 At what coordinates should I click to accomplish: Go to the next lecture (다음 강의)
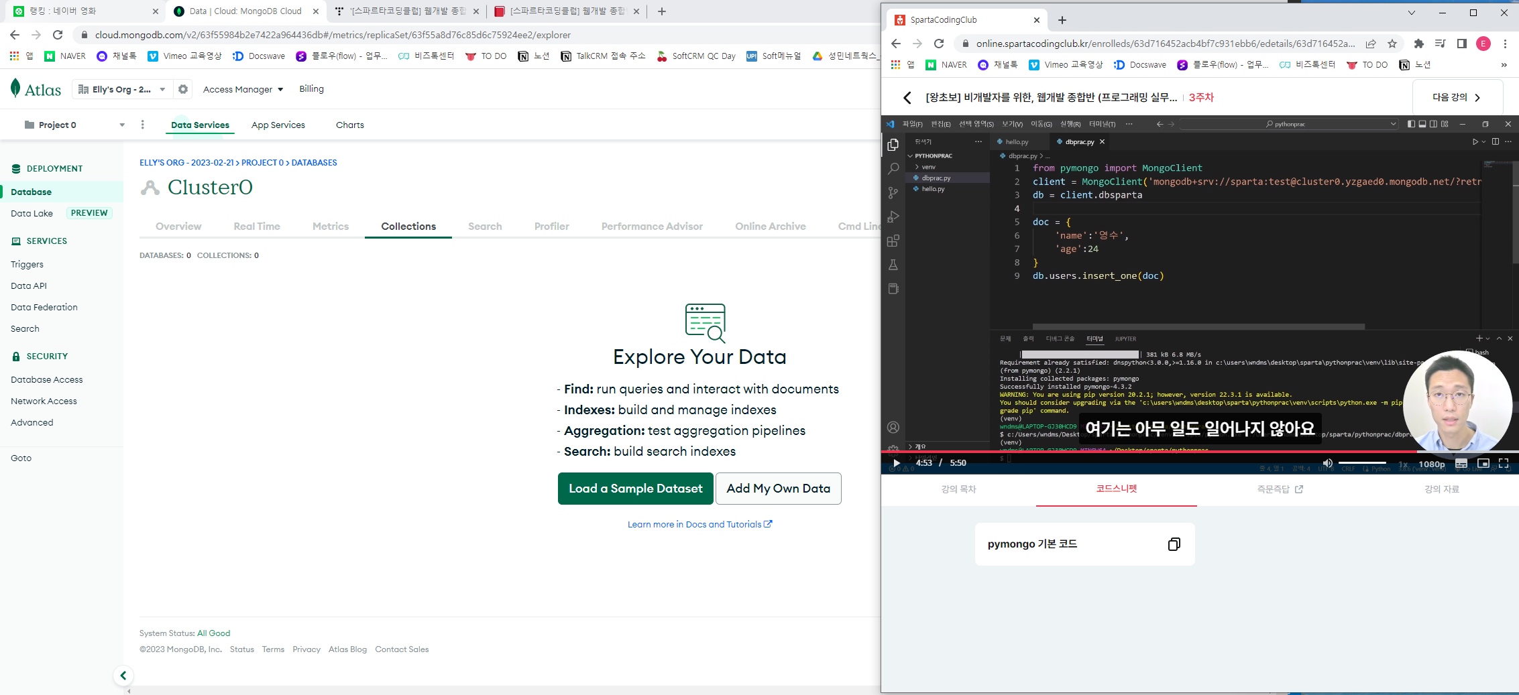tap(1457, 97)
